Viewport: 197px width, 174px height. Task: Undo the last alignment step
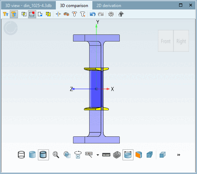click(x=93, y=14)
